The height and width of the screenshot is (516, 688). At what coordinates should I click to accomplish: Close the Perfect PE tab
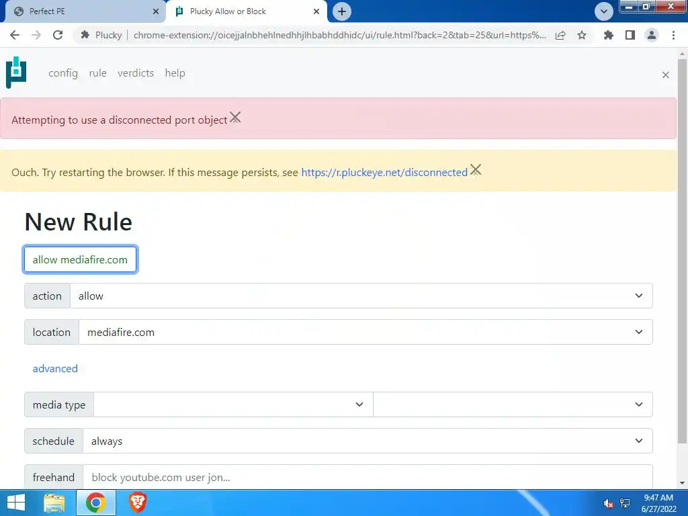click(x=156, y=11)
